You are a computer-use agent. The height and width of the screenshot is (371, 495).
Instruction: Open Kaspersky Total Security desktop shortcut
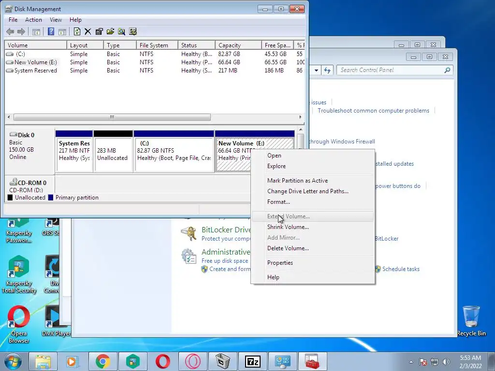[x=19, y=274]
